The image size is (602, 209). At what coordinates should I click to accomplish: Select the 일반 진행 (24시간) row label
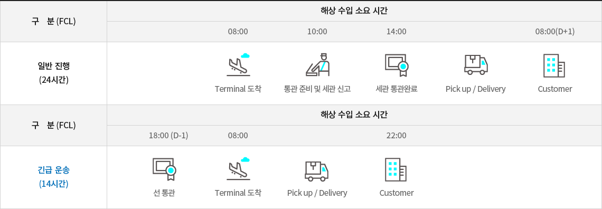coord(54,73)
